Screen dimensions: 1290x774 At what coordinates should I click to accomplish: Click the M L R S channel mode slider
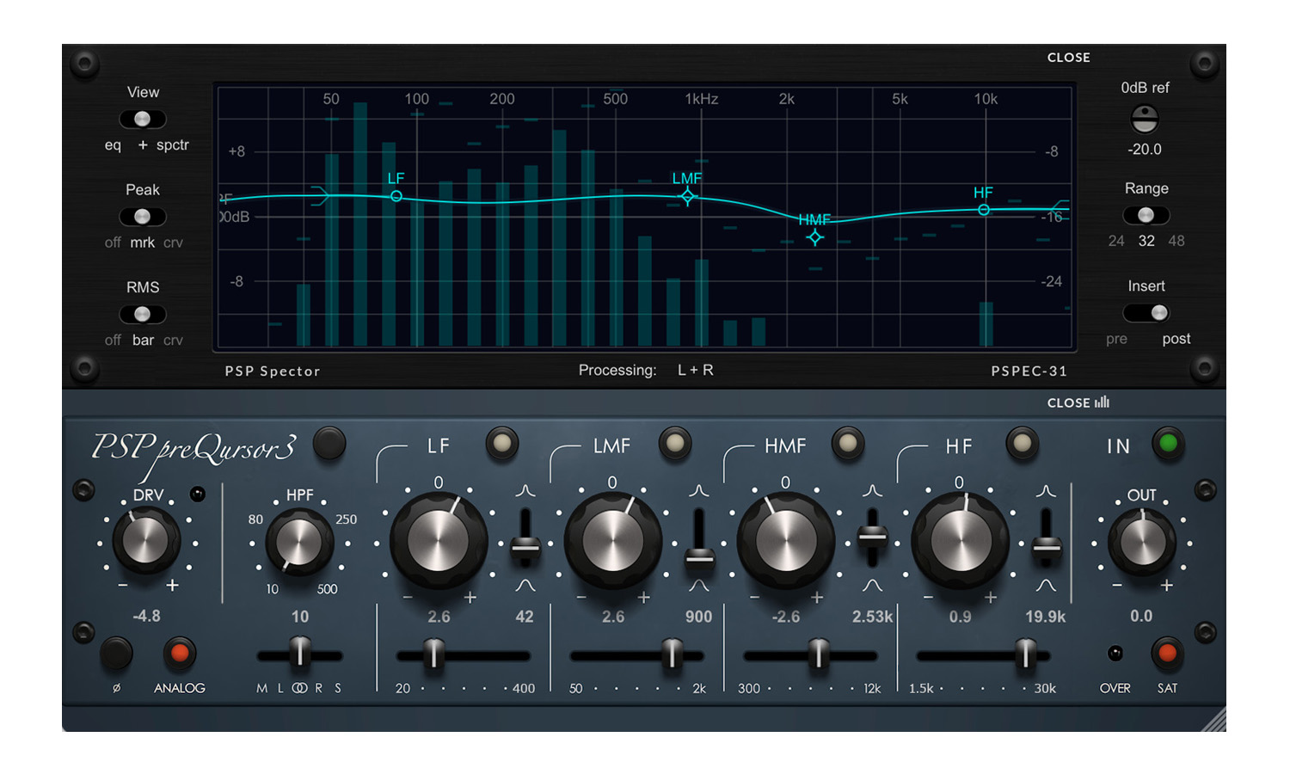pos(299,655)
